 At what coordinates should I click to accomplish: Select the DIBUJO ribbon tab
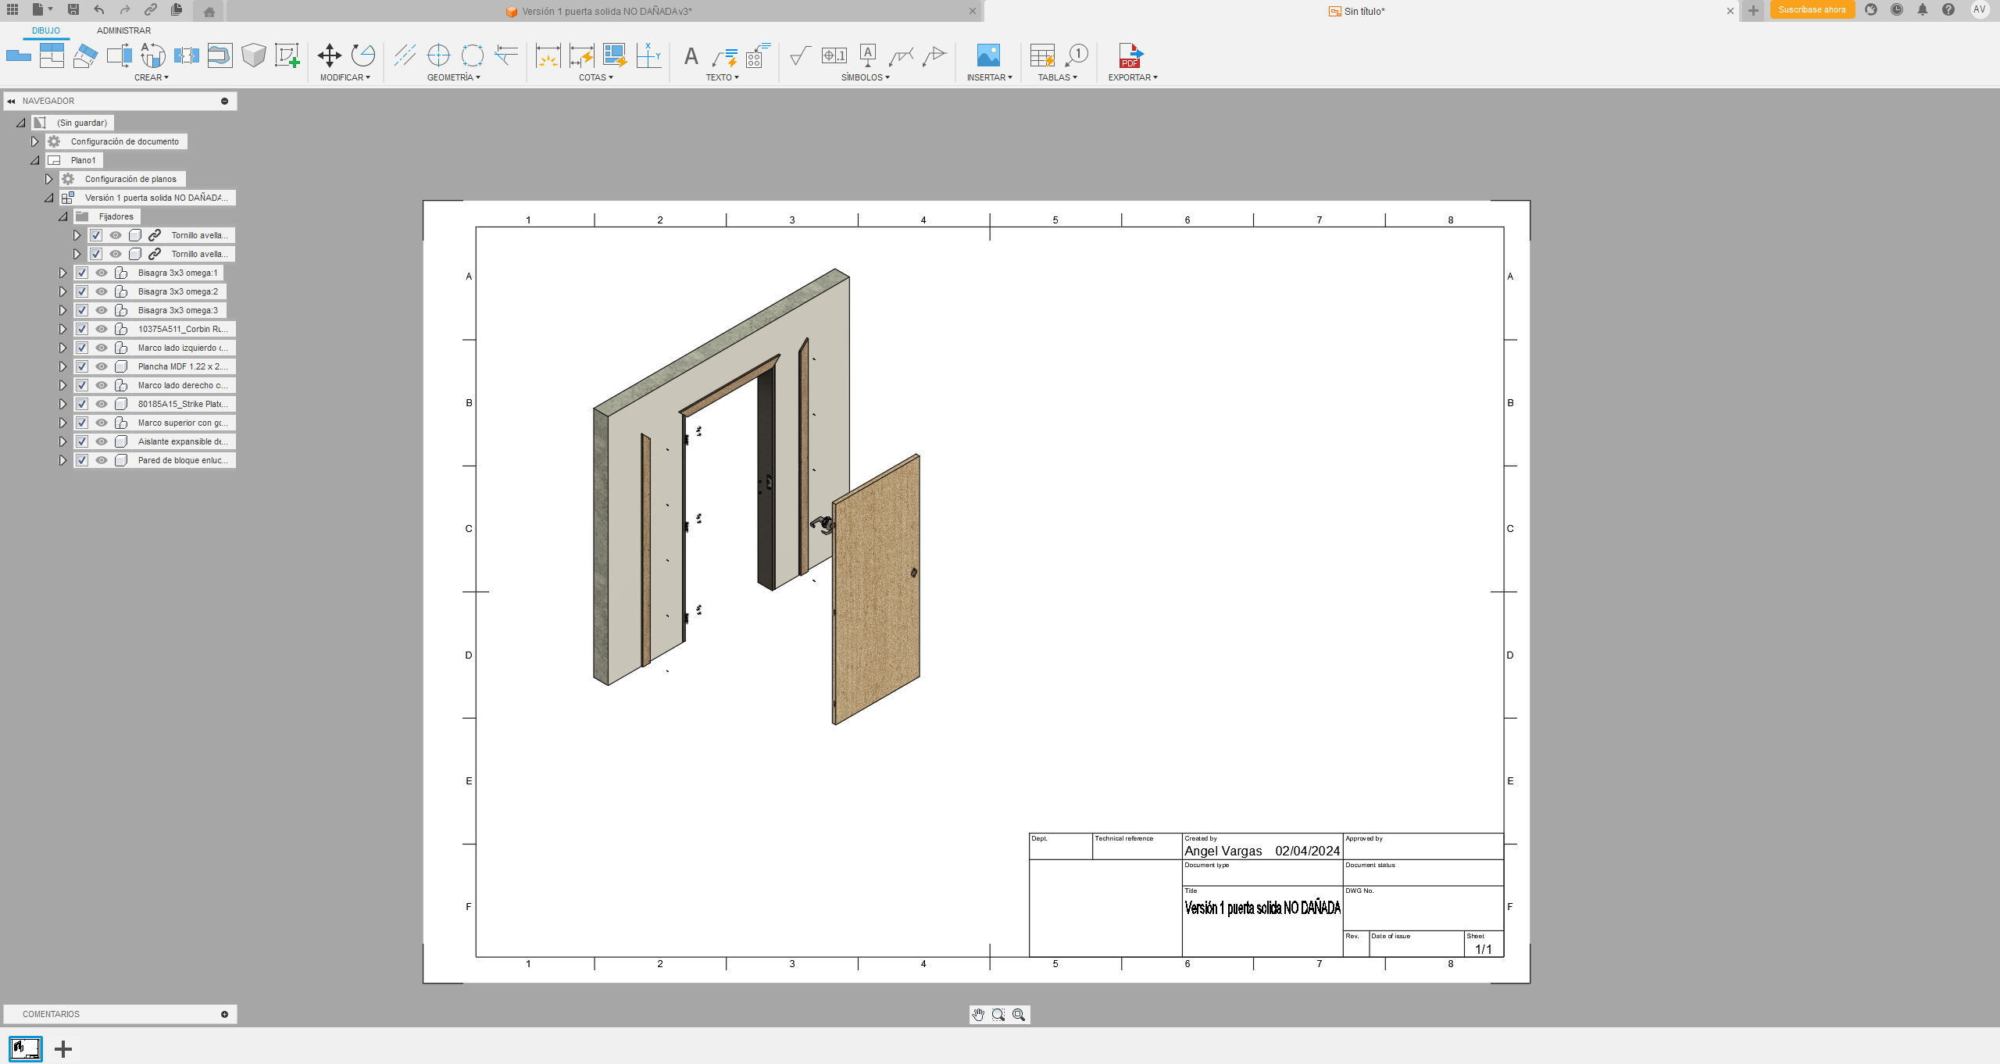(x=46, y=30)
